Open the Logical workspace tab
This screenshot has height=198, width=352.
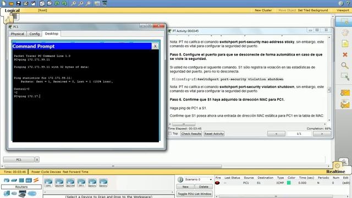[x=12, y=10]
